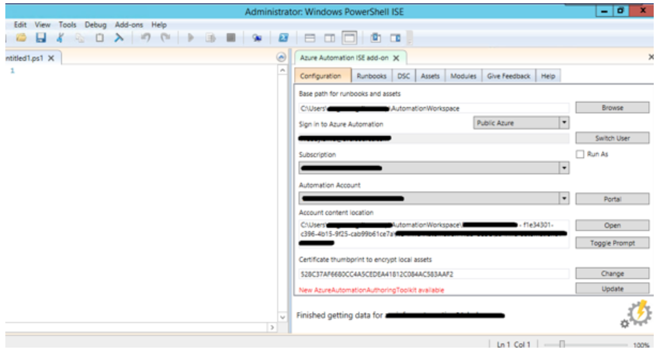The image size is (658, 353).
Task: Show script pane on top icon
Action: [310, 39]
